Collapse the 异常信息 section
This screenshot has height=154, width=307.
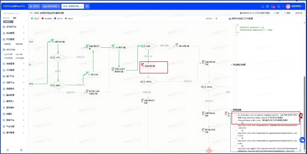point(231,110)
